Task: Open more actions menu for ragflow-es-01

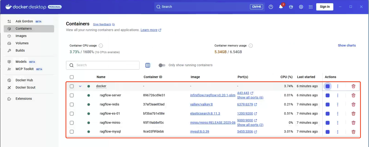Action: 338,114
